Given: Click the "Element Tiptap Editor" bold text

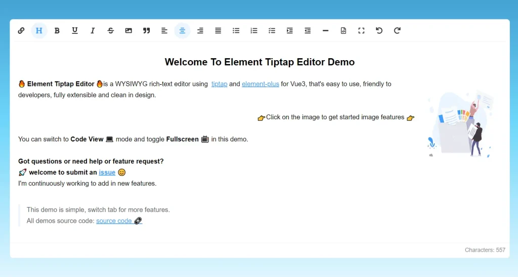Looking at the screenshot, I should (61, 84).
